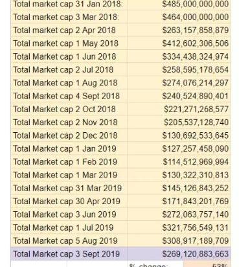This screenshot has height=267, width=239.
Task: Select the 1 Jan 2019 label cell
Action: point(69,149)
